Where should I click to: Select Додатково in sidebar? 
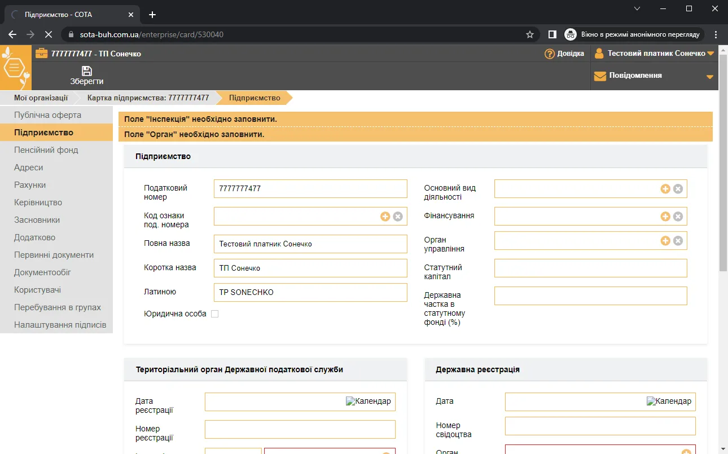(56, 237)
